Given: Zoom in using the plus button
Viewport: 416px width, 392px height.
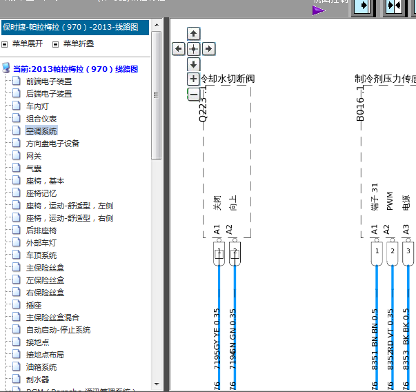Looking at the screenshot, I should (194, 79).
